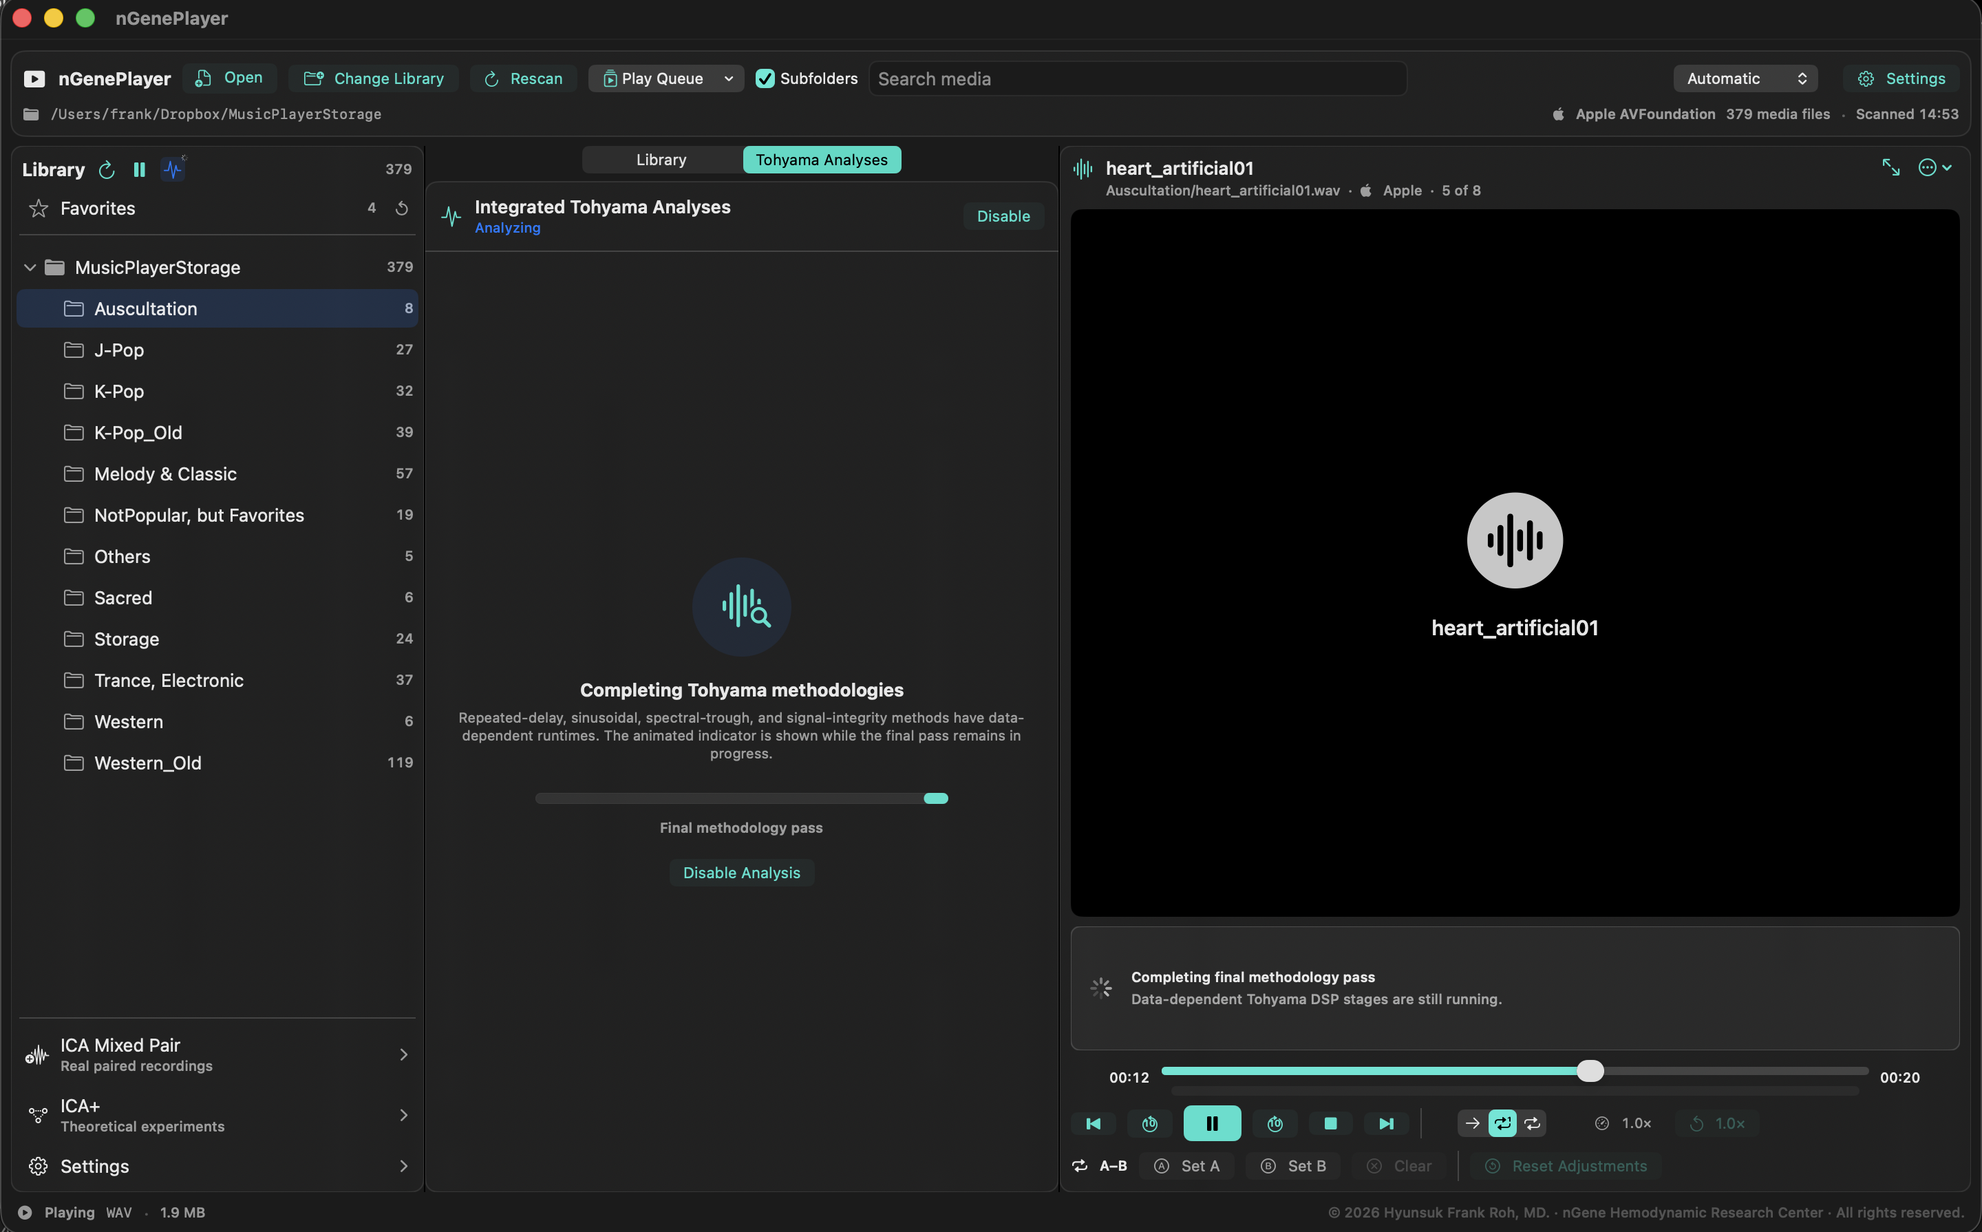Open the J-Pop folder
Viewport: 1982px width, 1232px height.
(217, 350)
